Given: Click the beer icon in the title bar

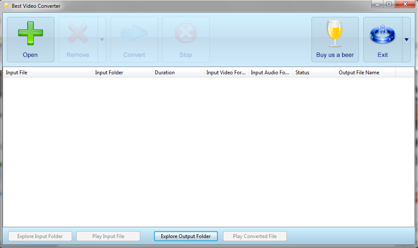Looking at the screenshot, I should [6, 6].
